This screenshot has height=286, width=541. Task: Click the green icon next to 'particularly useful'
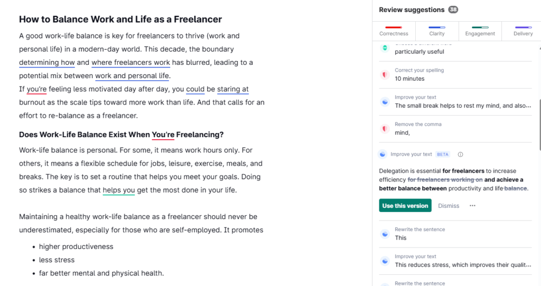385,48
